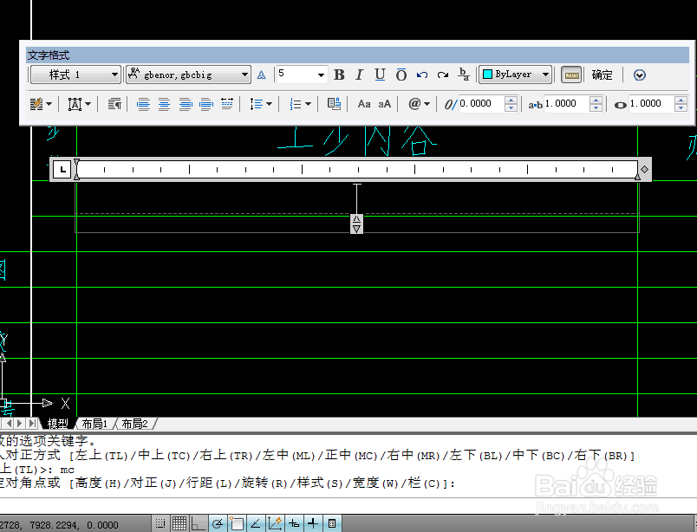This screenshot has height=532, width=697.
Task: Toggle grid display in status bar
Action: pyautogui.click(x=179, y=523)
